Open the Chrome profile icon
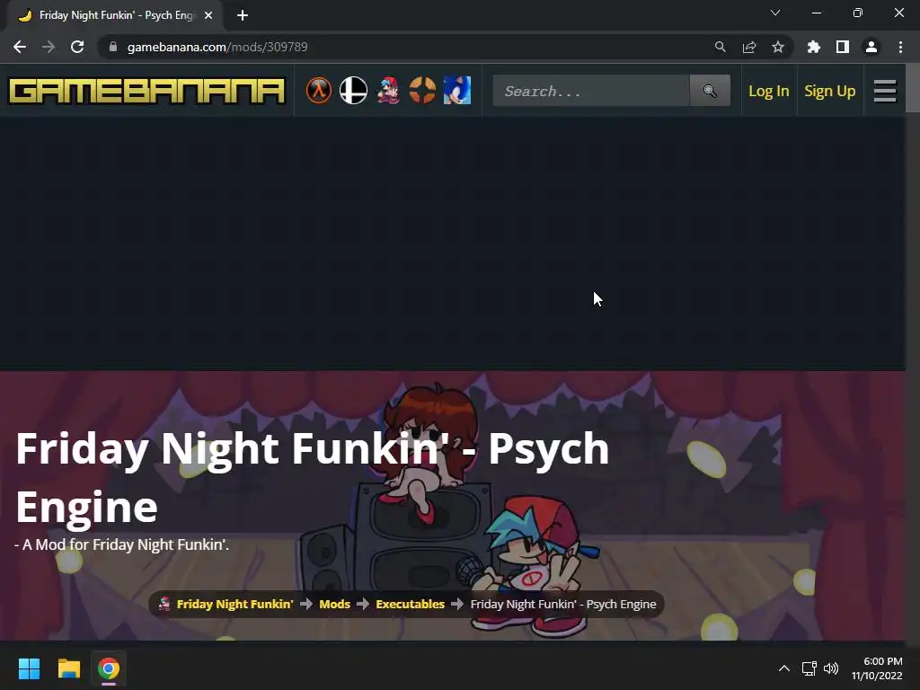The height and width of the screenshot is (690, 920). [x=871, y=47]
